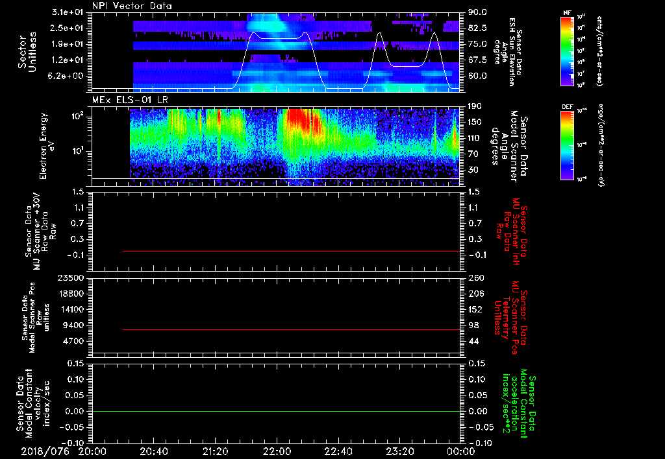Click the "90.0" sun elevation tick label

pos(477,12)
